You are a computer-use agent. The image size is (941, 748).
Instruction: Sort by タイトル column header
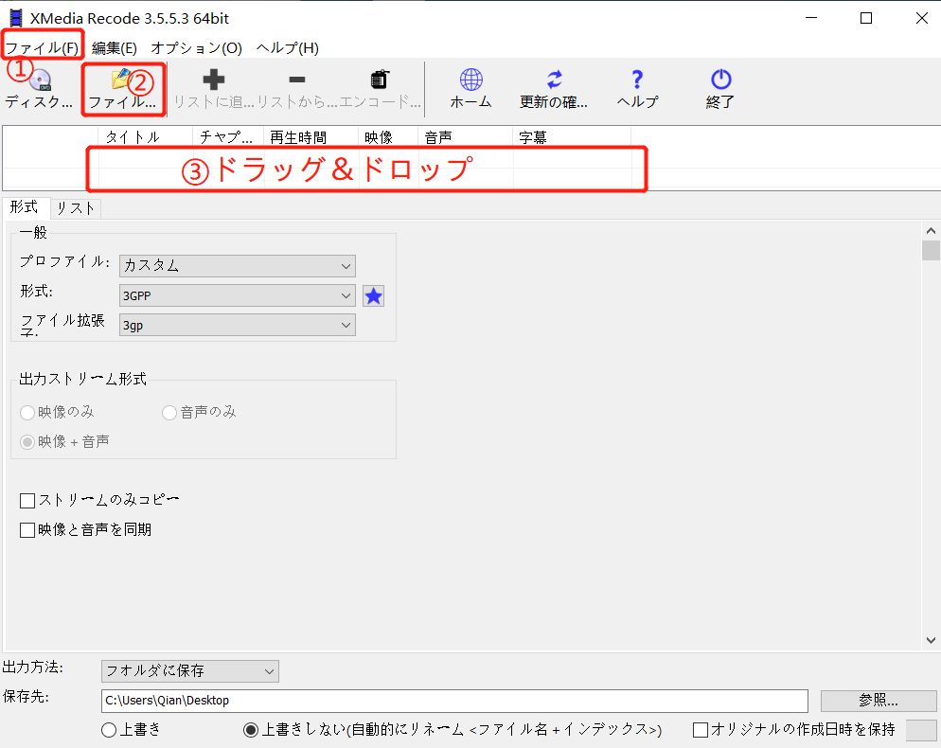[145, 137]
